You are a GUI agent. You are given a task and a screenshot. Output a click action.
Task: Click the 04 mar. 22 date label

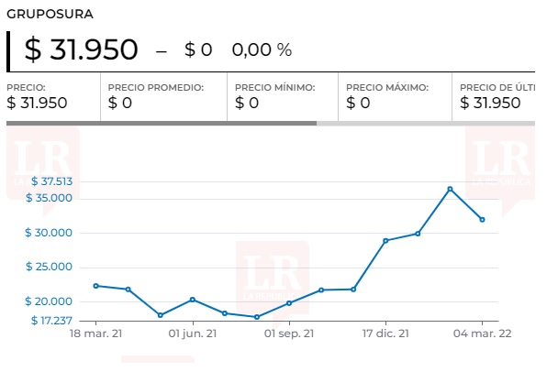(x=483, y=334)
